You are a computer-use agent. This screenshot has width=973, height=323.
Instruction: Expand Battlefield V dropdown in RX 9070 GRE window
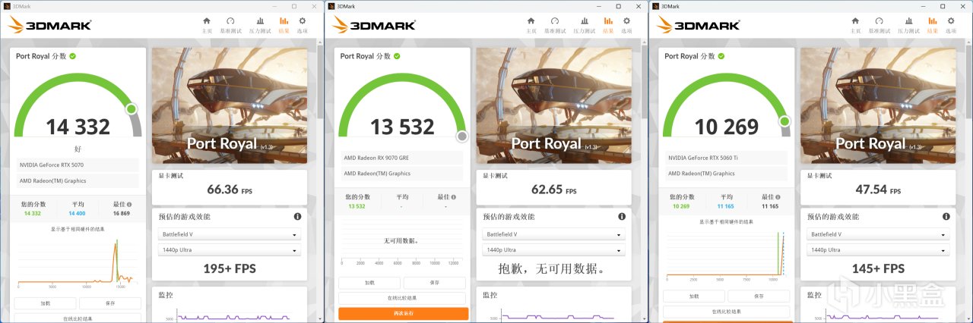[554, 235]
